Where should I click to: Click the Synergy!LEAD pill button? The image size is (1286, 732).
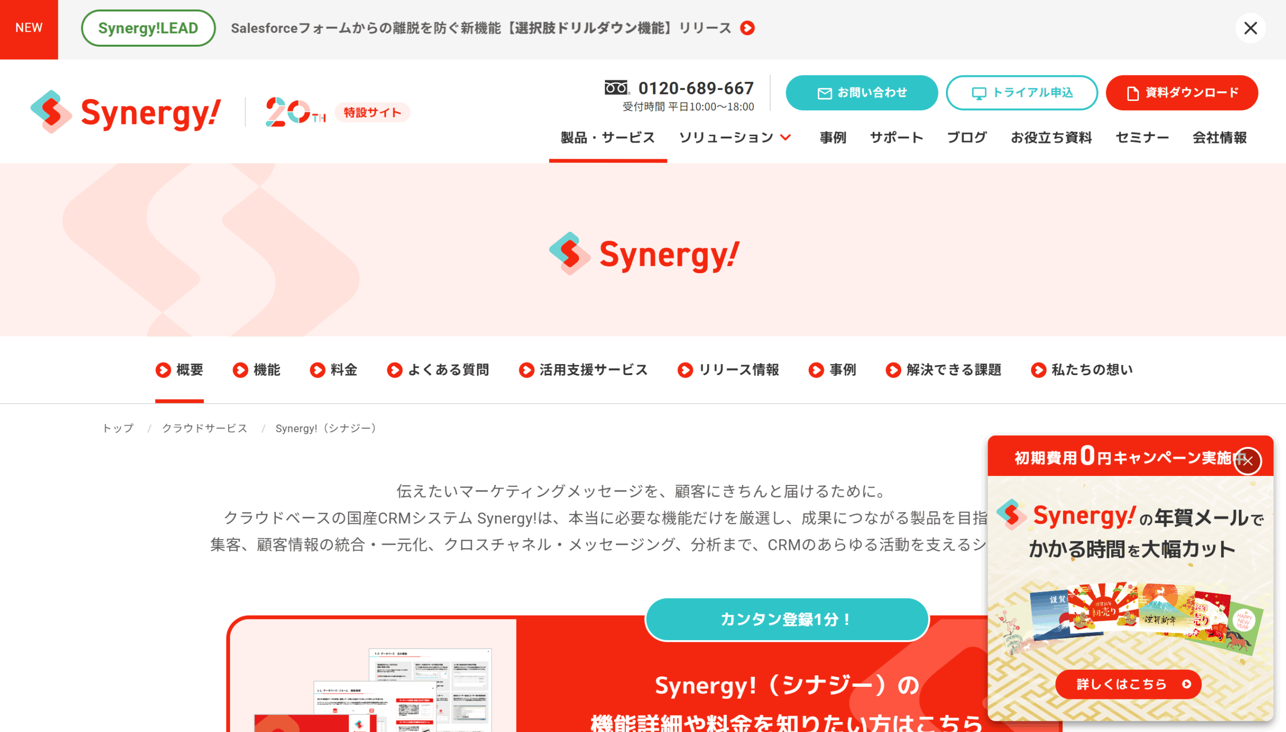148,28
